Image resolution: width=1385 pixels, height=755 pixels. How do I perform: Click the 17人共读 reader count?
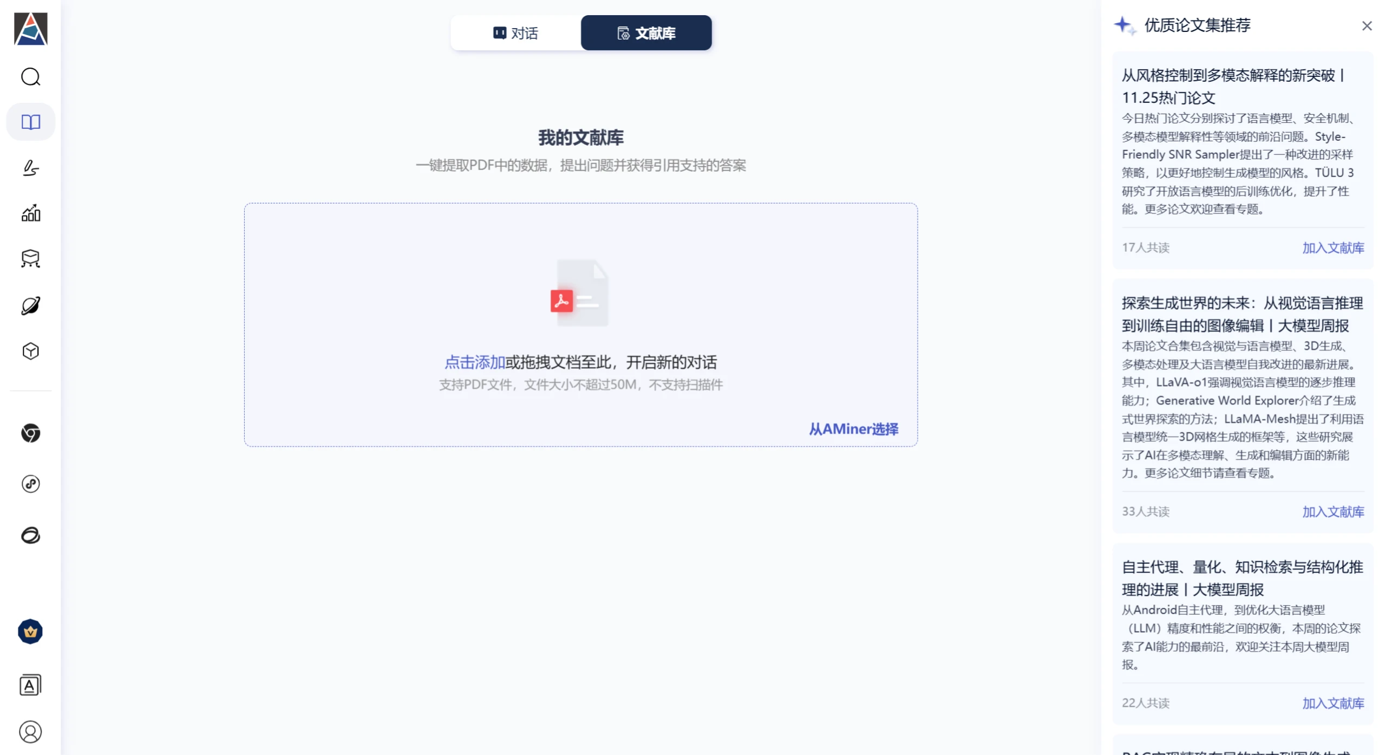[1145, 248]
